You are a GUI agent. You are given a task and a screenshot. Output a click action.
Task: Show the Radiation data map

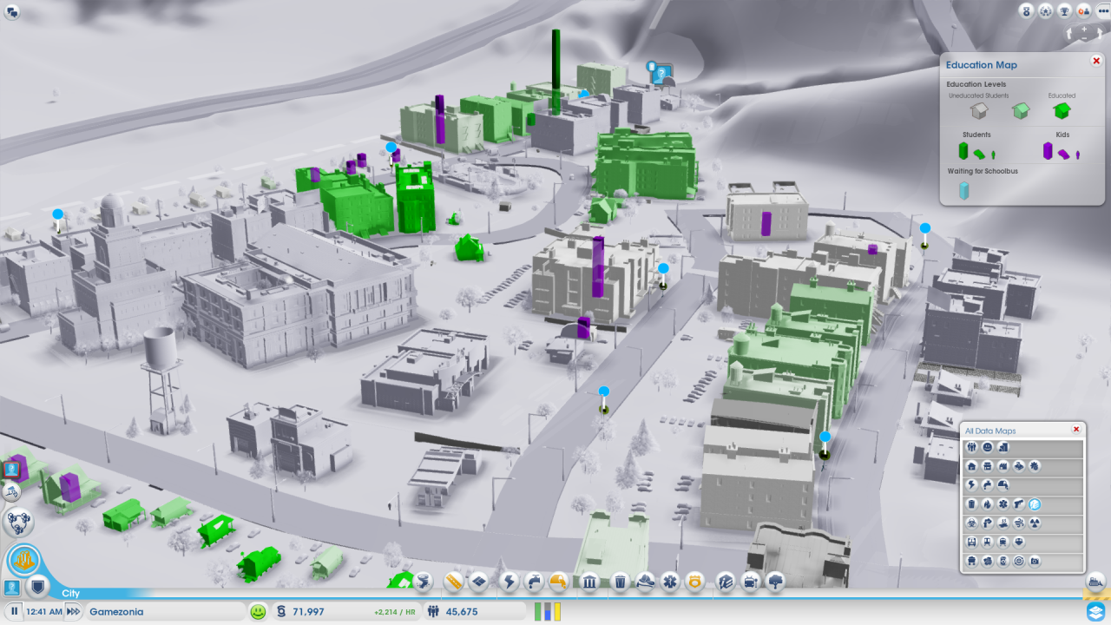[x=1035, y=523]
